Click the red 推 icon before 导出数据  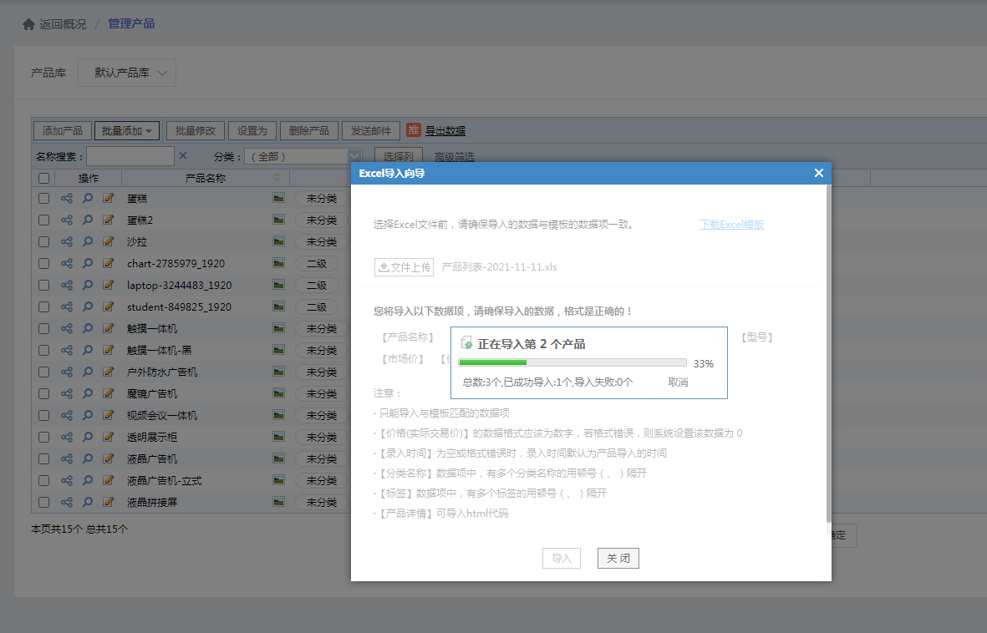tap(413, 129)
